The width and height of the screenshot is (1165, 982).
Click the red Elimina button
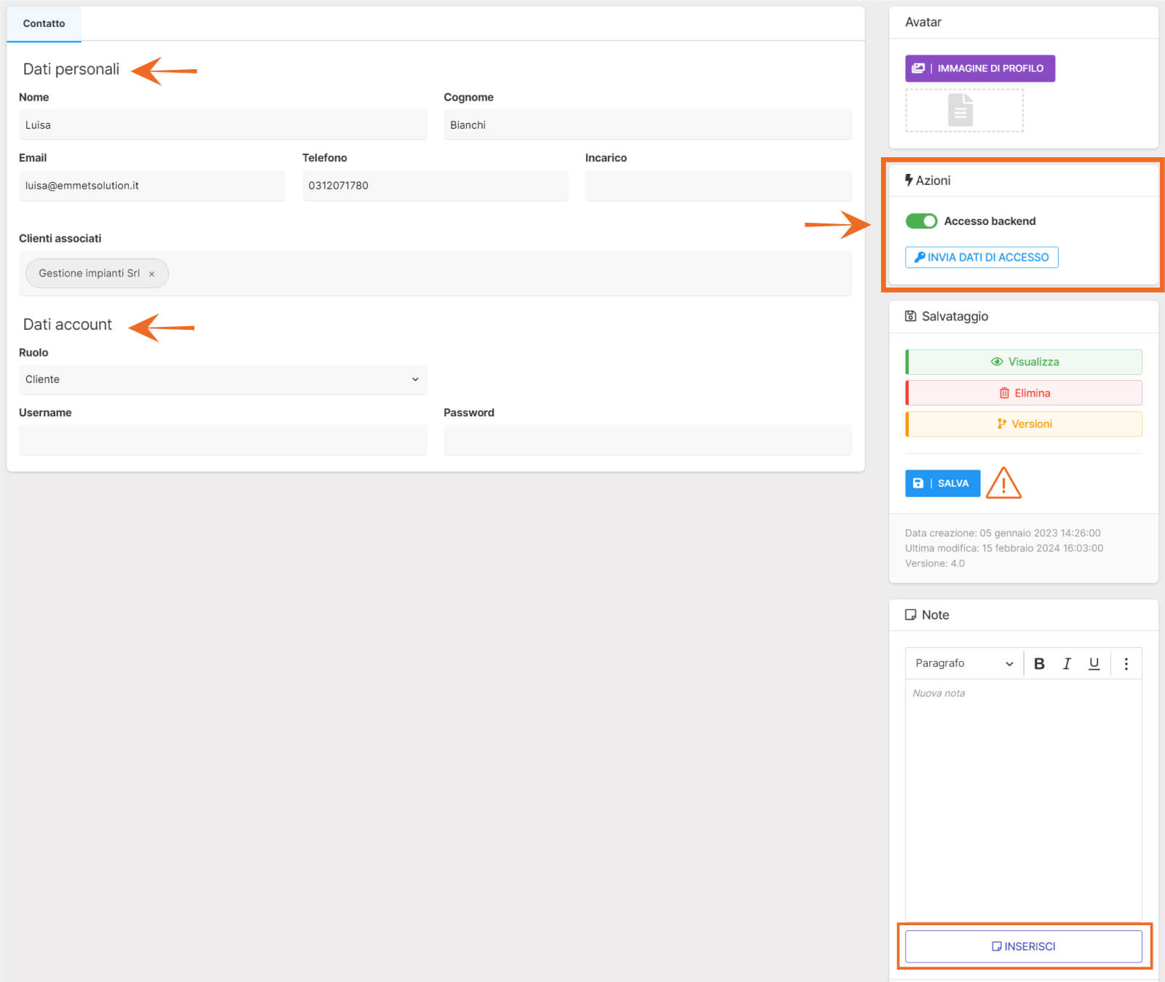(1024, 393)
